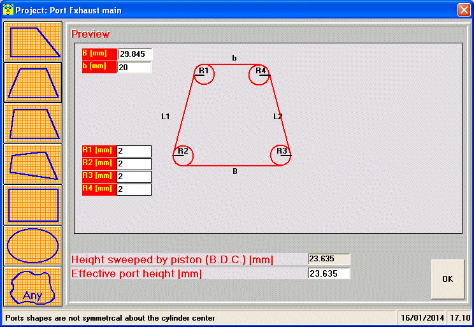Click the L1 label in preview
The height and width of the screenshot is (327, 474).
(166, 117)
